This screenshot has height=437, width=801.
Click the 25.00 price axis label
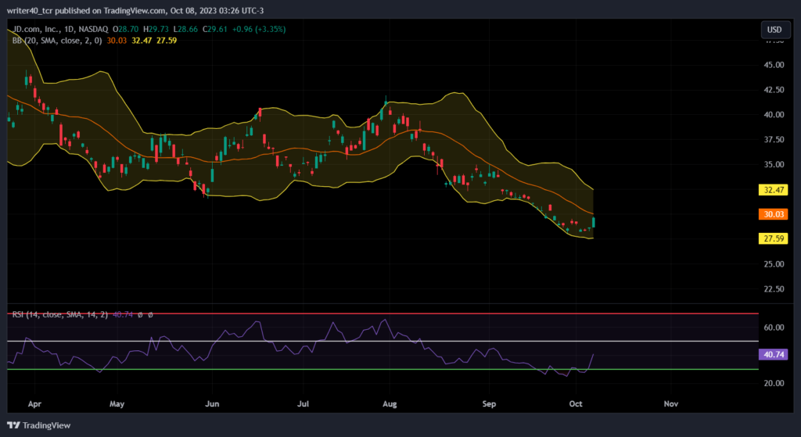coord(774,264)
